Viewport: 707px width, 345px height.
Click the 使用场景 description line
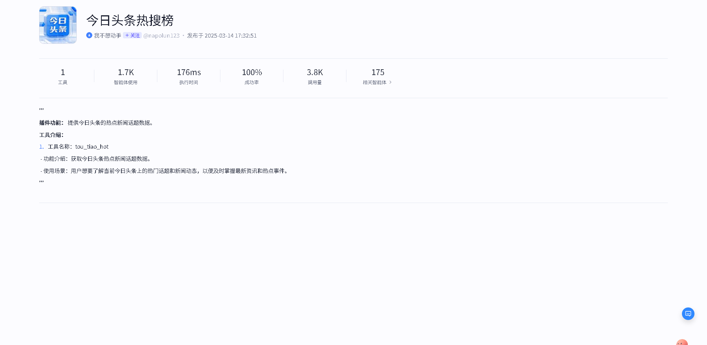[x=164, y=171]
